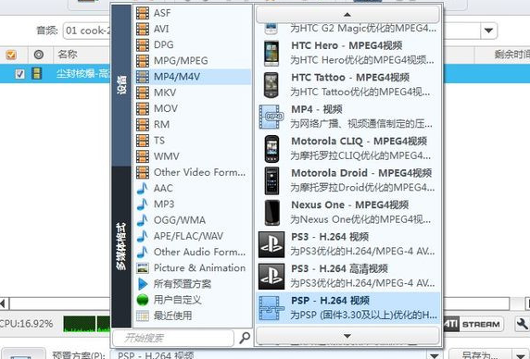Click the Picture & Animation image icon
The image size is (530, 359).
pos(143,268)
